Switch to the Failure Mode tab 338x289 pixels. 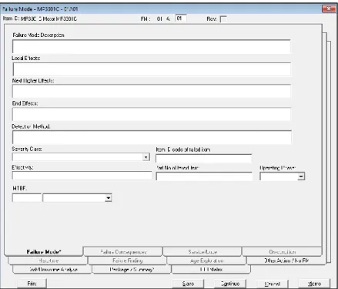[44, 252]
